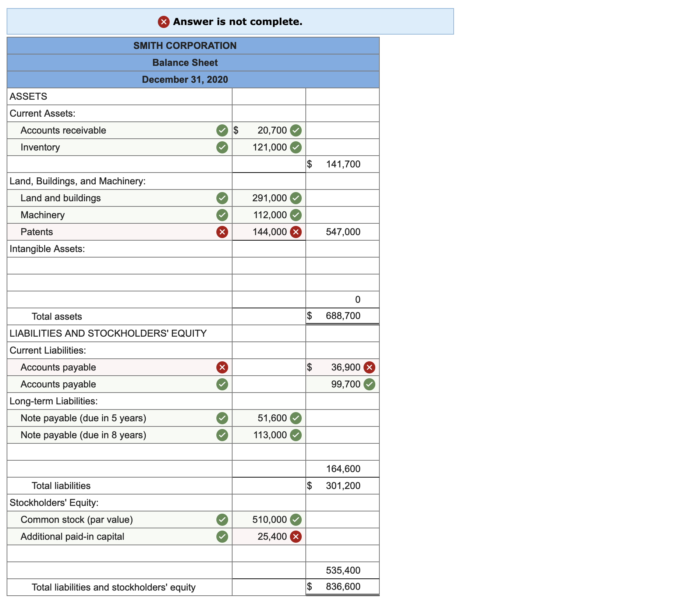Click green check beside 99,700 value
This screenshot has height=599, width=691.
point(369,384)
